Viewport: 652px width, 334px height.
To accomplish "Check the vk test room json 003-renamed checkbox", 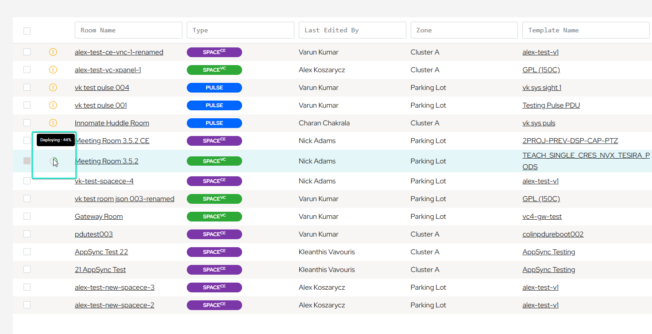I will coord(27,198).
